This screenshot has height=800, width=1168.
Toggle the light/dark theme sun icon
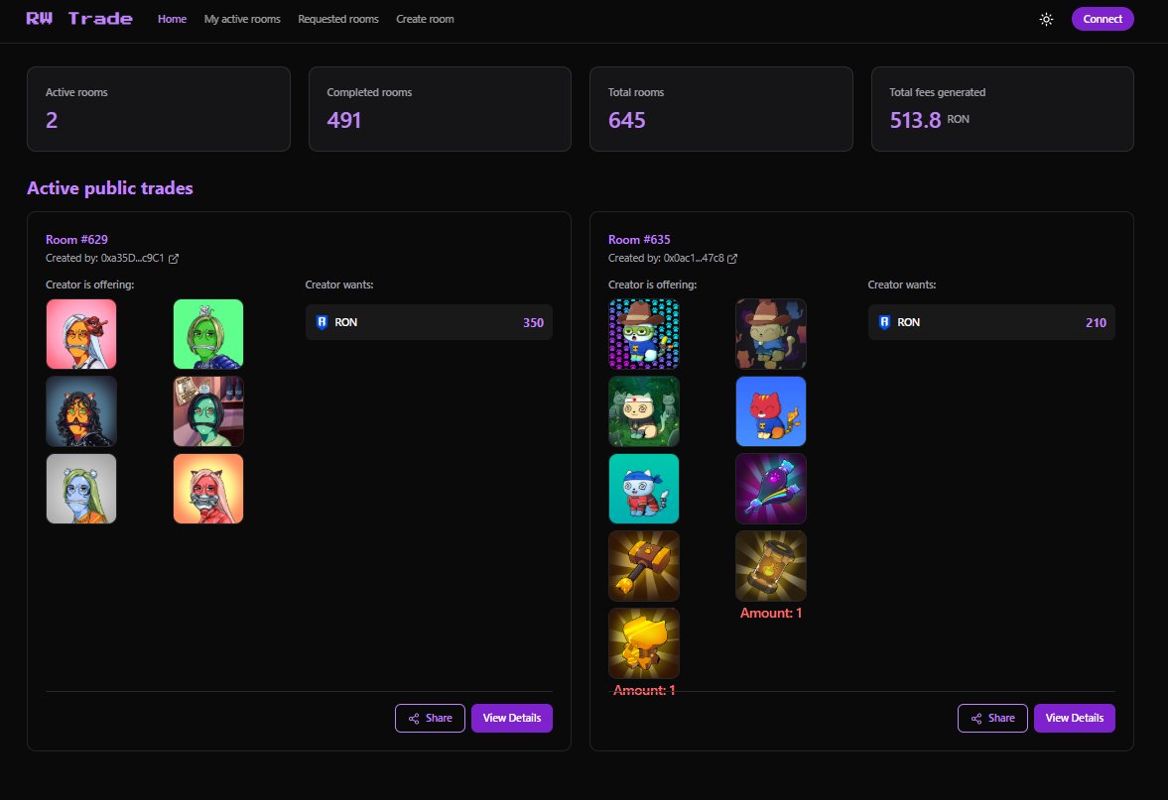point(1046,20)
